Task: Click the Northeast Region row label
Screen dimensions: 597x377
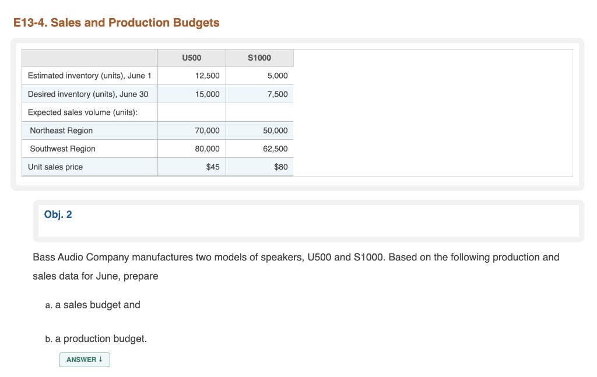Action: point(61,131)
